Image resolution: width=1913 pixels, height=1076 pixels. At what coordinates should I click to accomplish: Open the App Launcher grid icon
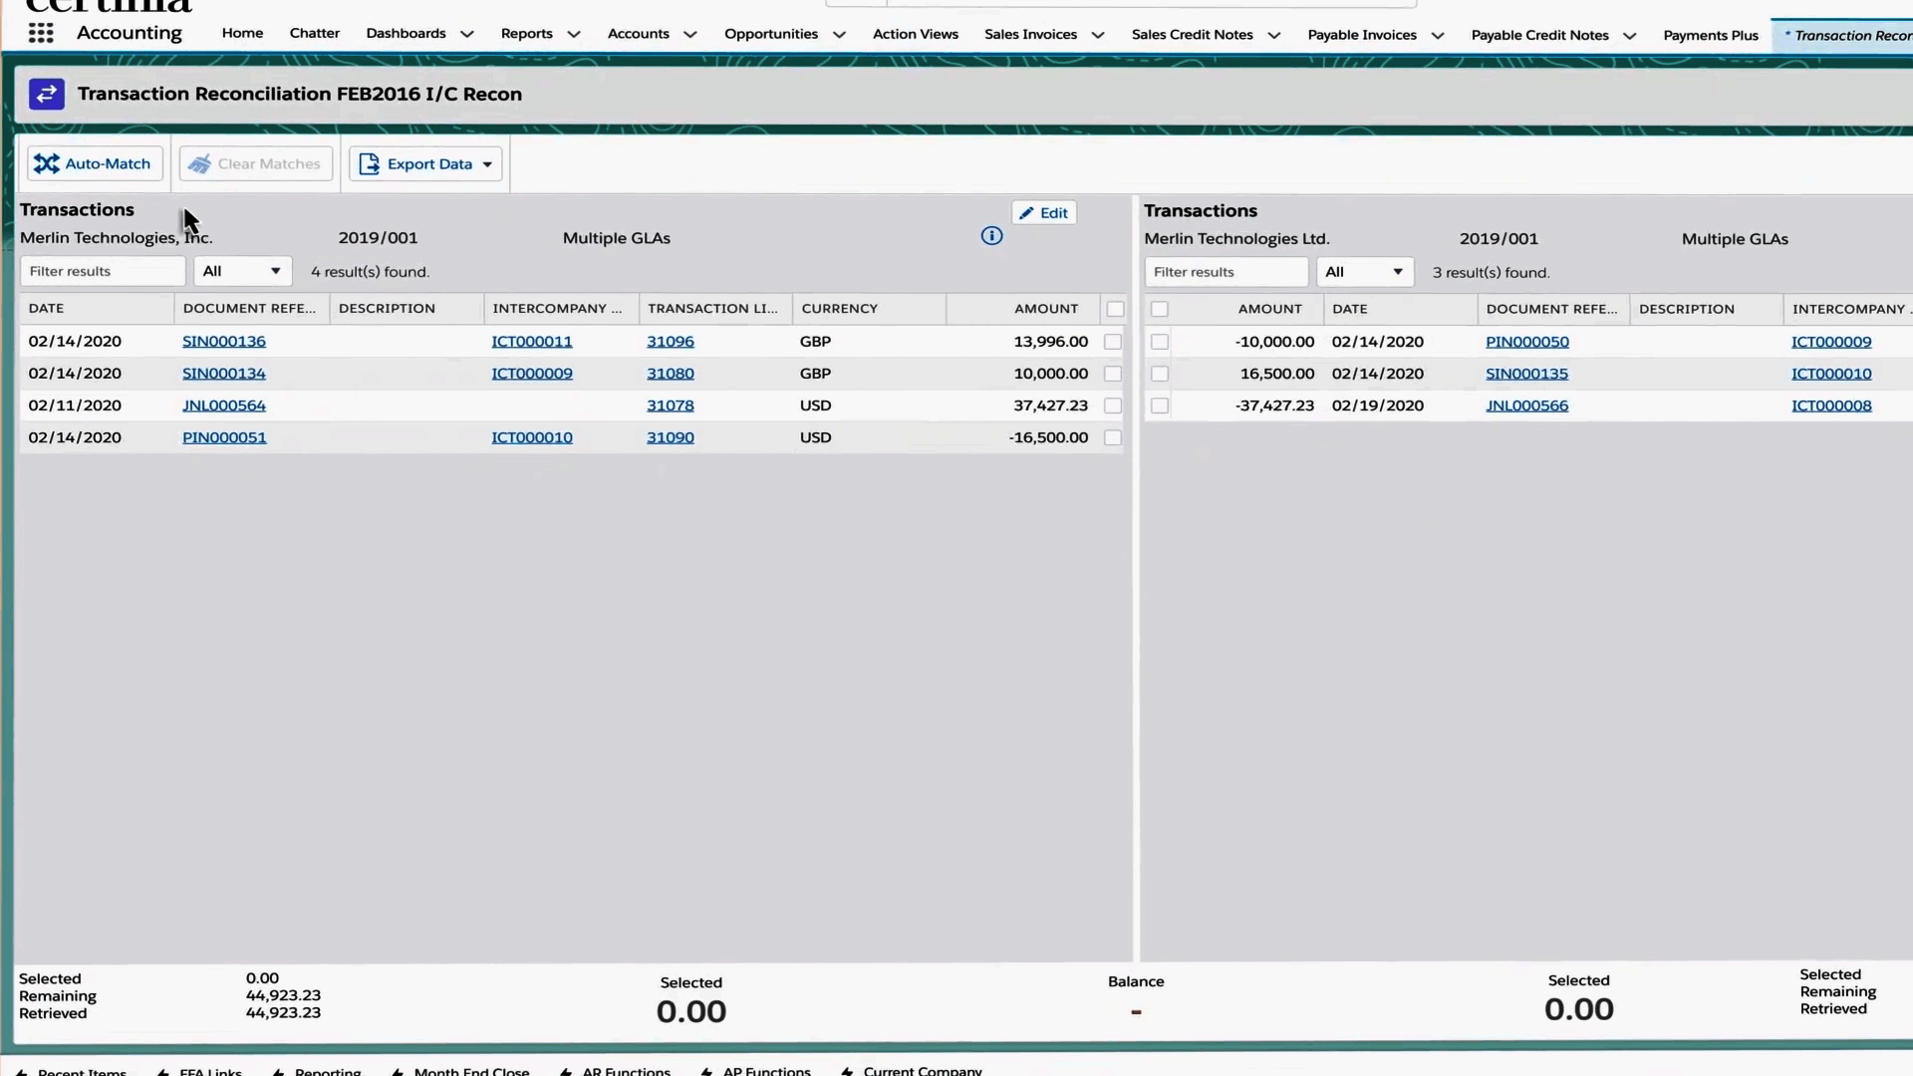pyautogui.click(x=41, y=34)
